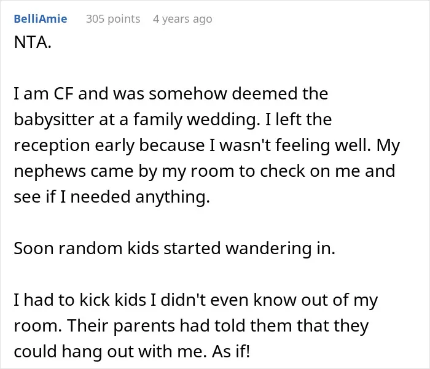This screenshot has width=430, height=369.
Task: Click the line starting 'room. Their parents'
Action: click(192, 325)
